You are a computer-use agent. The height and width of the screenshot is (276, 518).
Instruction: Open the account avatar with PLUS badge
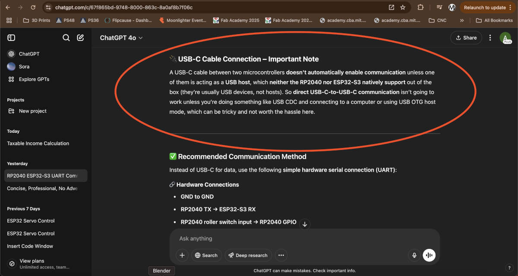505,38
